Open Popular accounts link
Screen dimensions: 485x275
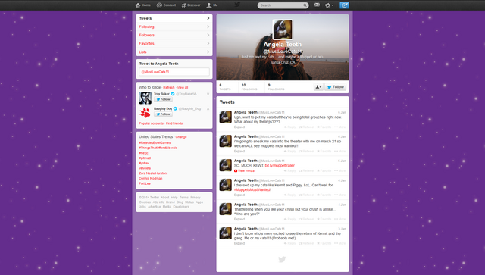click(152, 123)
